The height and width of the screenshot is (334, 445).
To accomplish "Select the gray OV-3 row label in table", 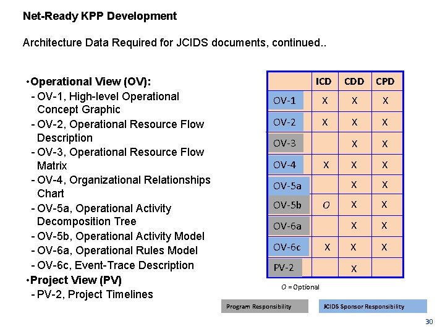I will tap(286, 143).
